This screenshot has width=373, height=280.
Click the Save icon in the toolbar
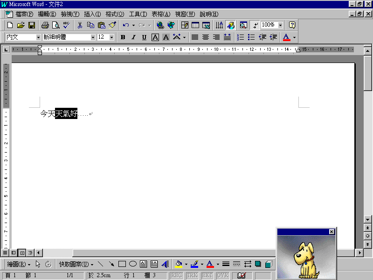(x=32, y=25)
